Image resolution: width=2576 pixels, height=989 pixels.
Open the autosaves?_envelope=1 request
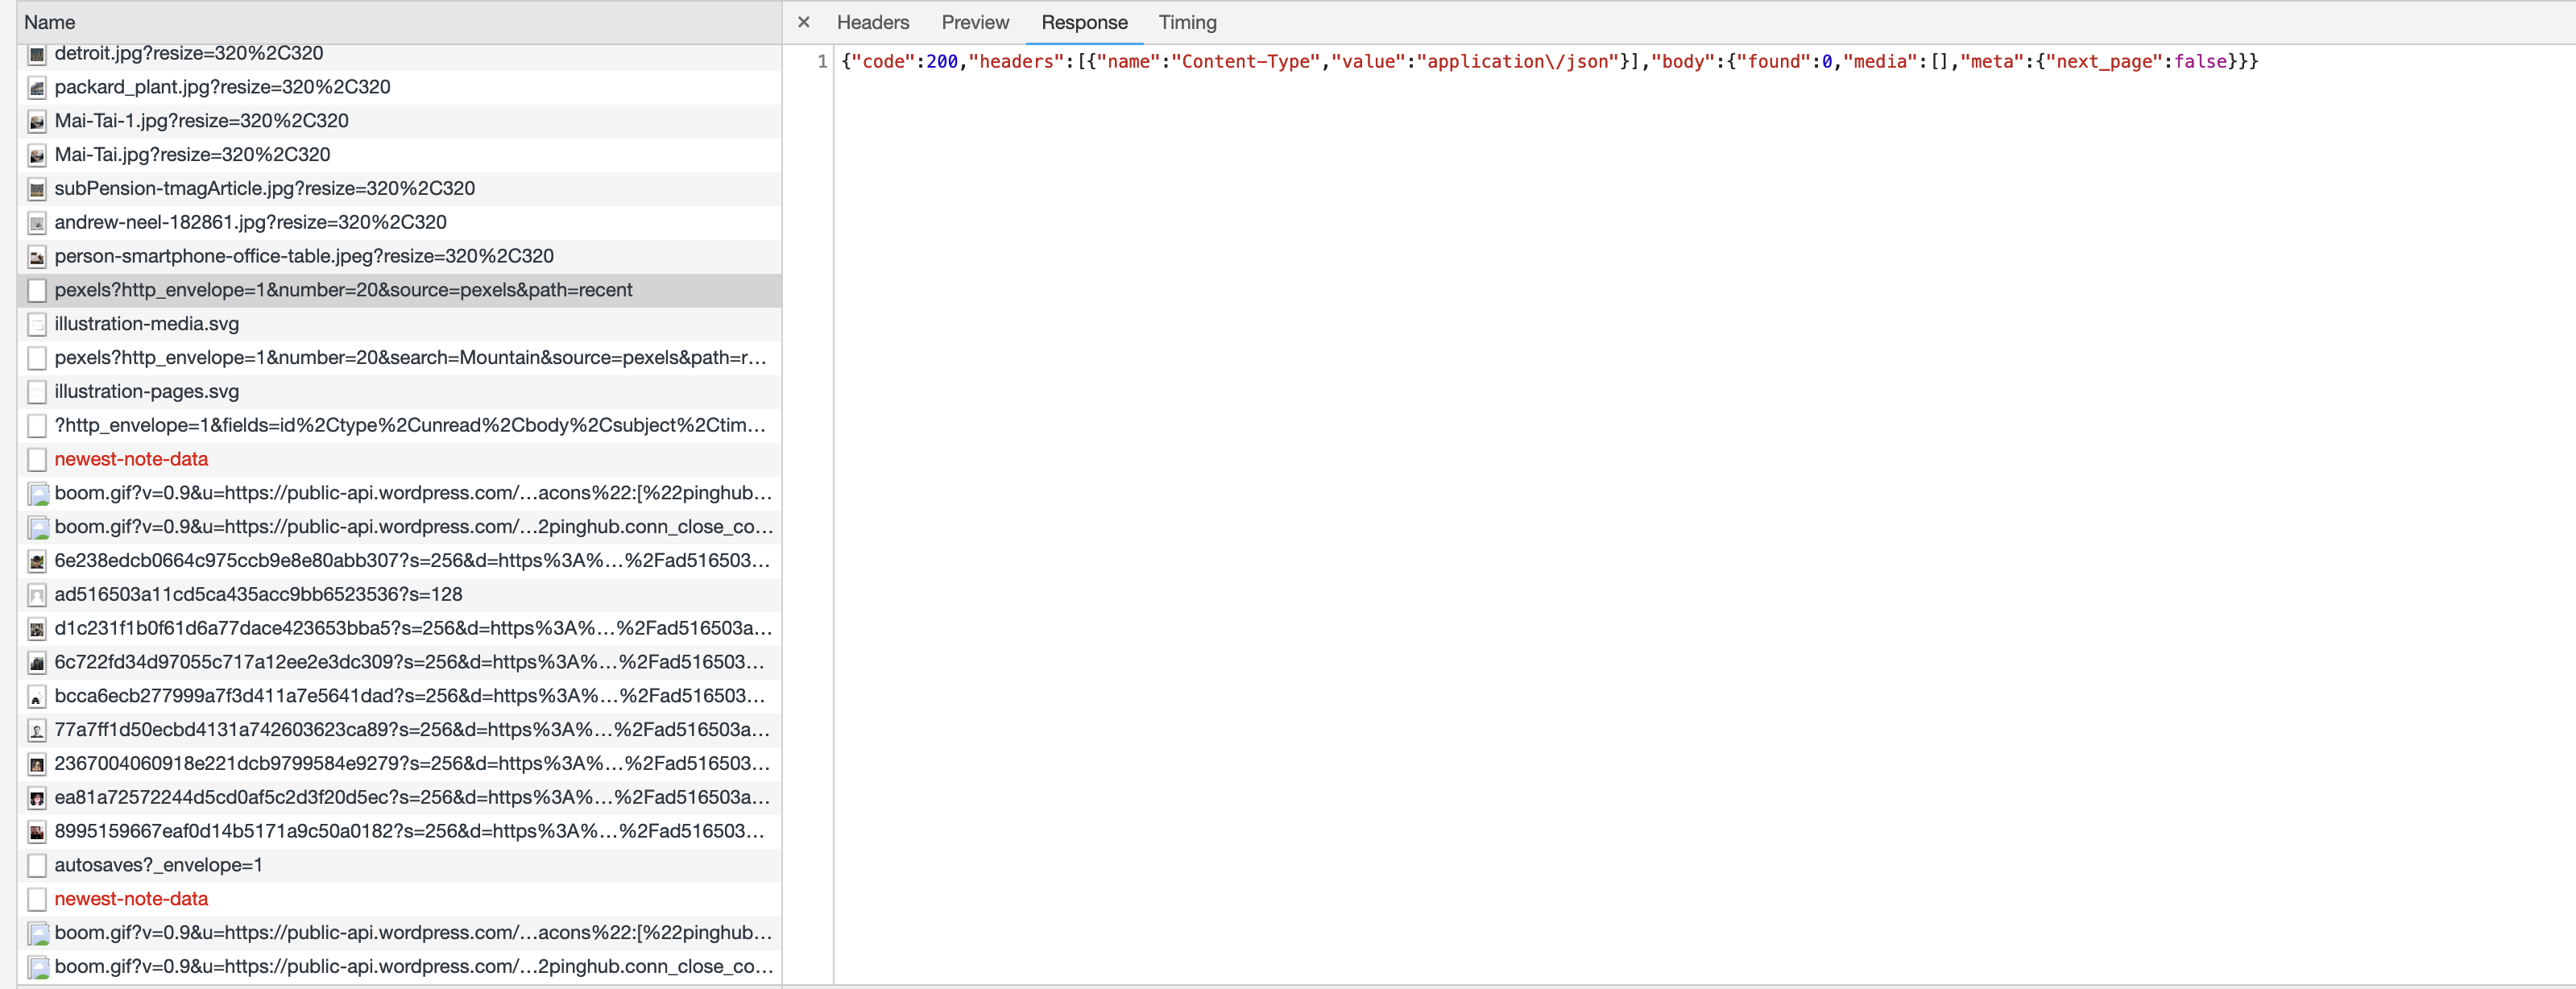[x=158, y=865]
